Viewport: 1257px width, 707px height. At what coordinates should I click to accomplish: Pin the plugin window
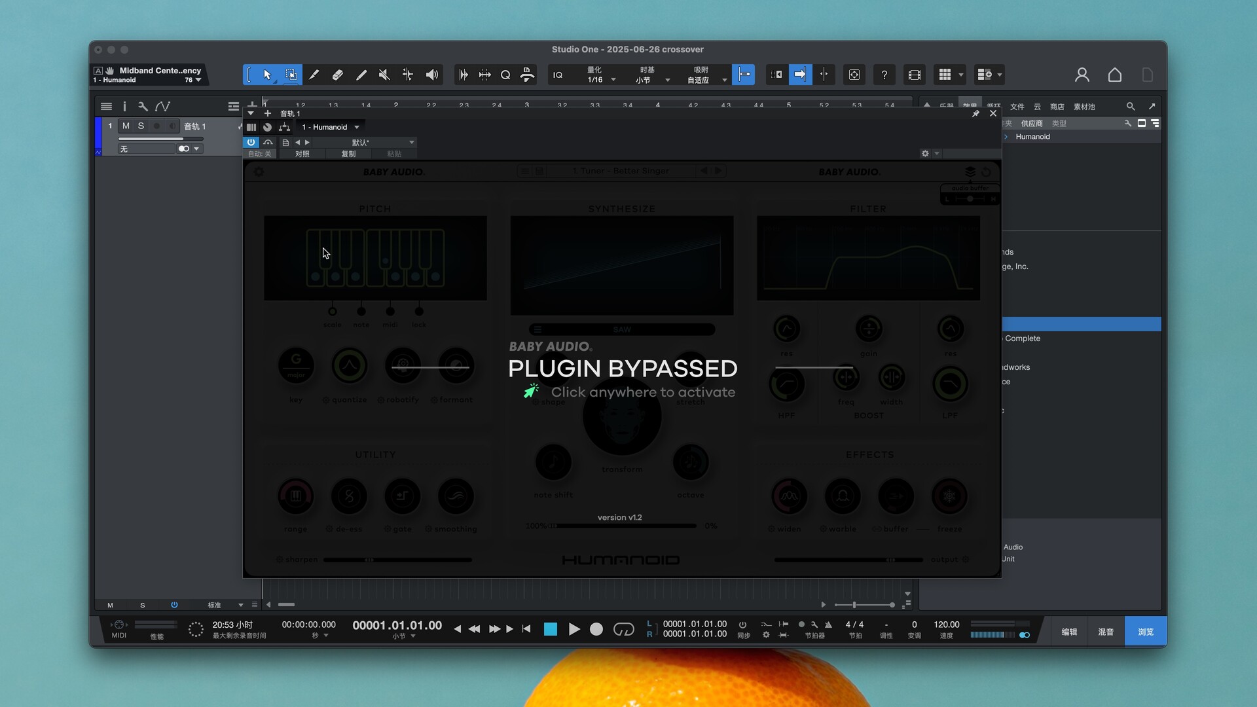click(975, 113)
